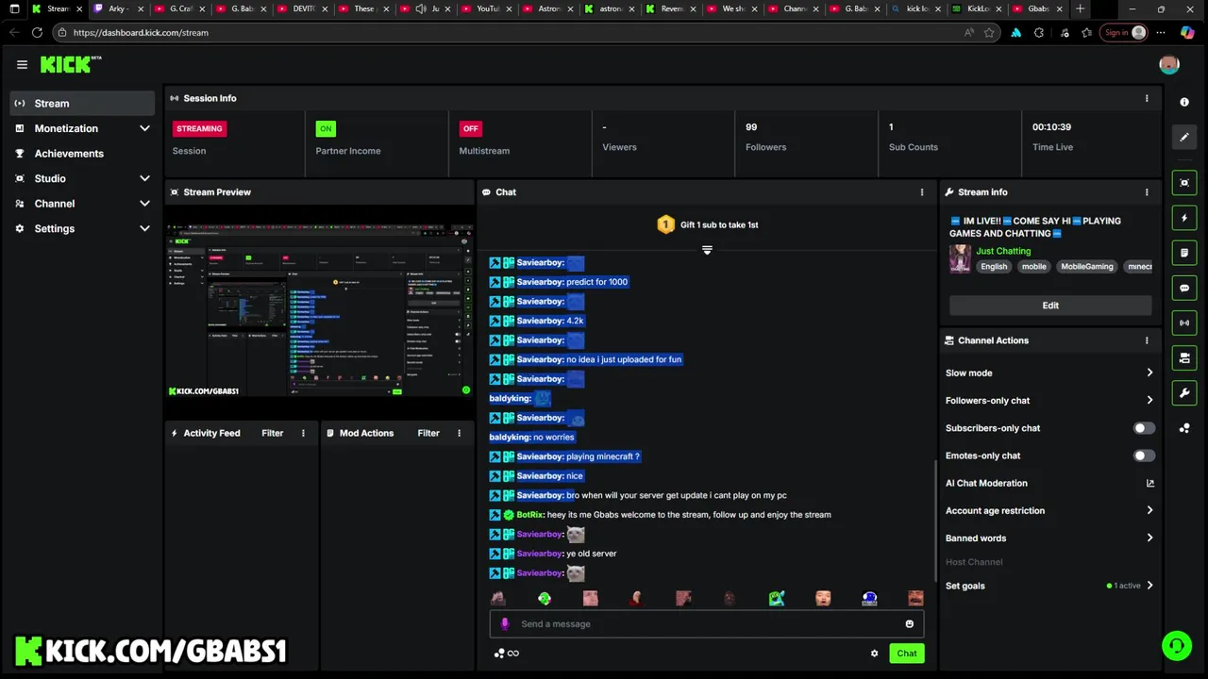Switch to the Revenue browser tab
The height and width of the screenshot is (679, 1208).
(672, 9)
